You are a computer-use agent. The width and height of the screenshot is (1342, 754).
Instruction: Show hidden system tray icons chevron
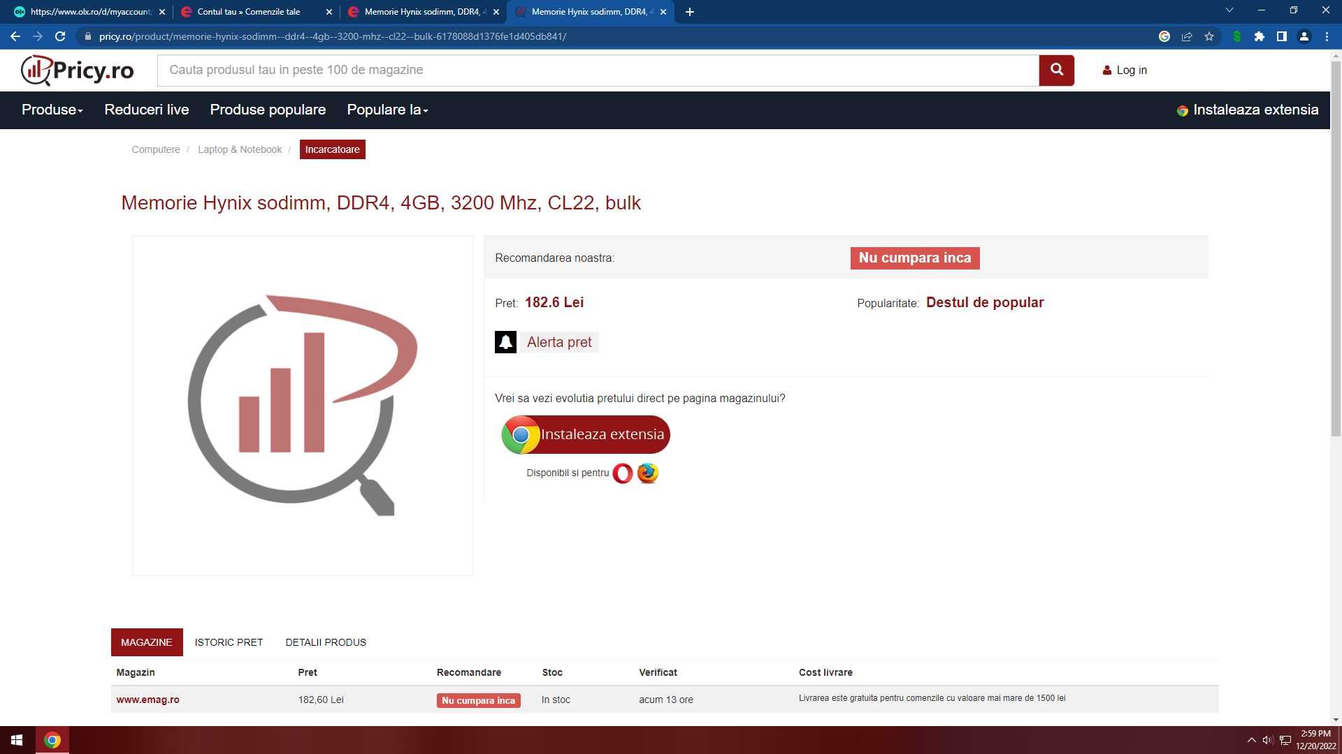pyautogui.click(x=1251, y=740)
